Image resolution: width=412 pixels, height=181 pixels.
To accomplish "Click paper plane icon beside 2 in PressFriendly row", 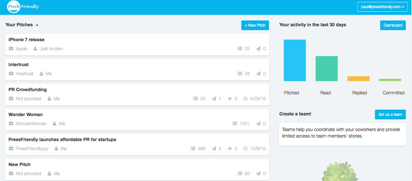I will [x=214, y=149].
